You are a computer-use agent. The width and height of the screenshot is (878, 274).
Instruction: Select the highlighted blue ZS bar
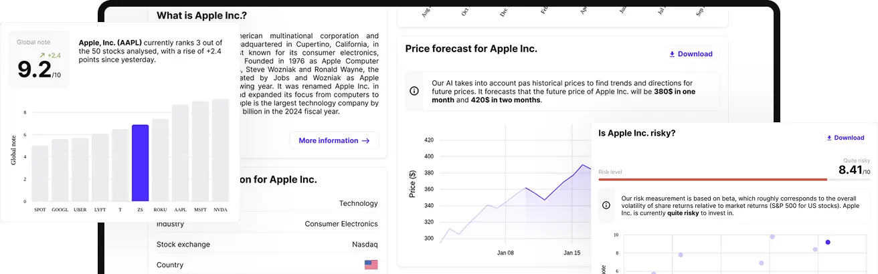pyautogui.click(x=140, y=163)
